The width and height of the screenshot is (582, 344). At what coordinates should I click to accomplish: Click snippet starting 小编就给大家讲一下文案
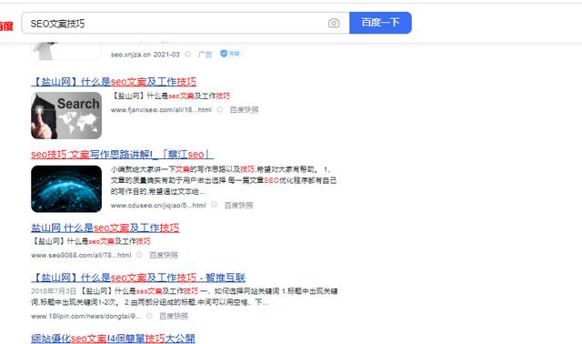click(224, 180)
